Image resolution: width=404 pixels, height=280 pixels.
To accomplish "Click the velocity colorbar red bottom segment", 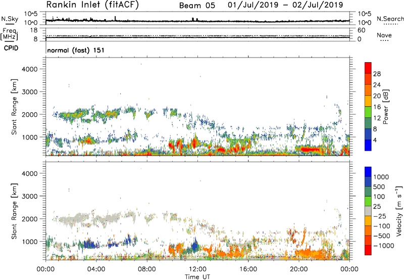I will [368, 250].
